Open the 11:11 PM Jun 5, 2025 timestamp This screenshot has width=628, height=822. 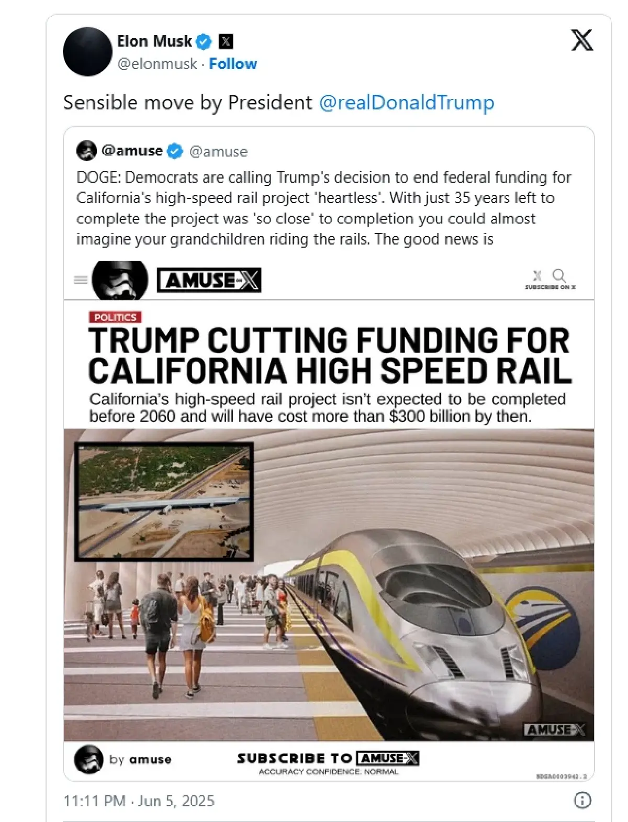tap(139, 801)
